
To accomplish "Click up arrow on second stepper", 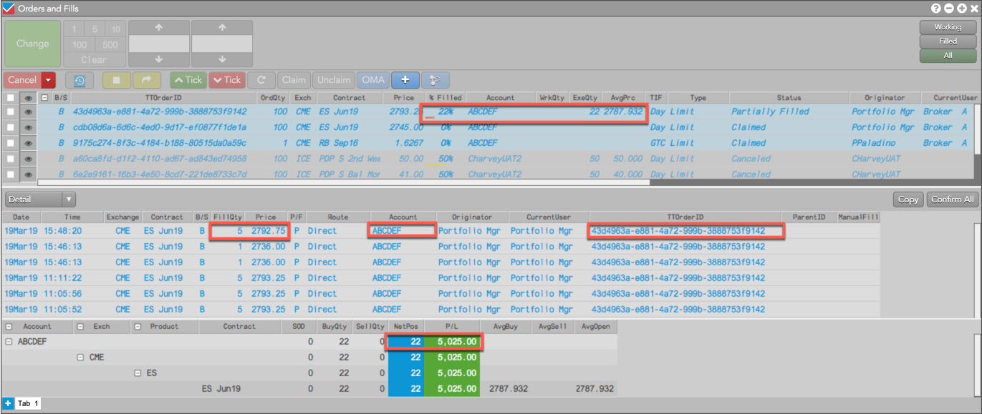I will point(222,27).
